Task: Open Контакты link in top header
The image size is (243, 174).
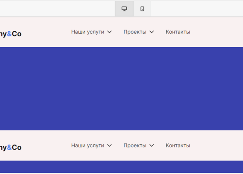Action: coord(178,32)
